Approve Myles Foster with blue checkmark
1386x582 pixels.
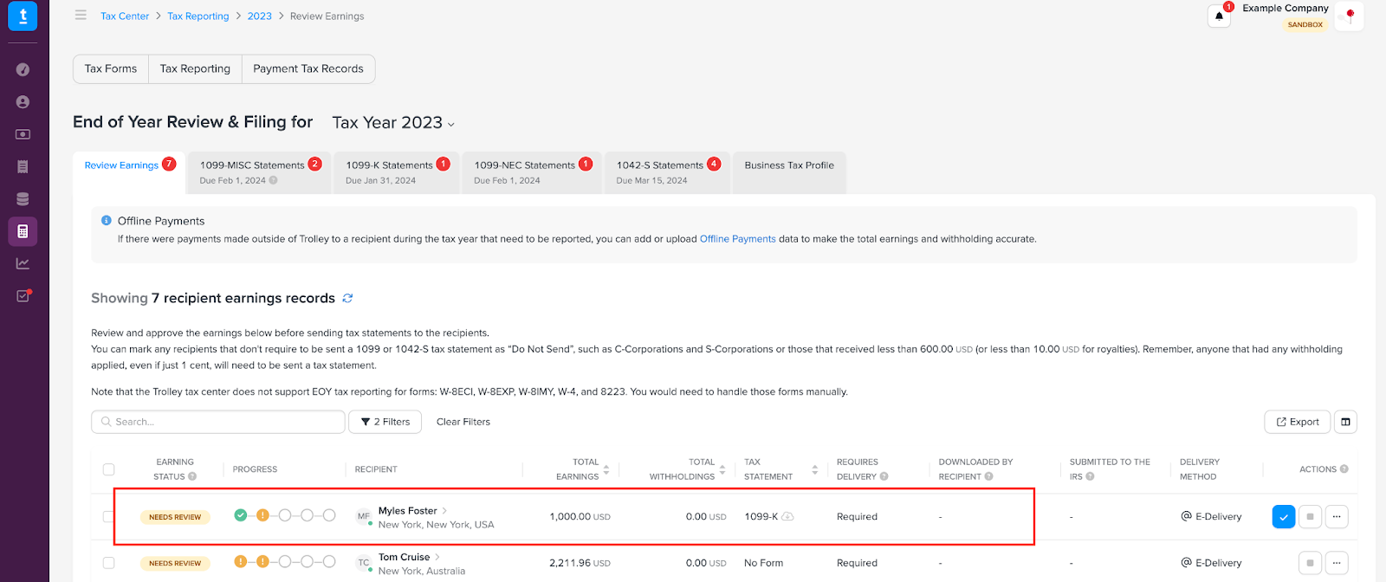[1284, 517]
